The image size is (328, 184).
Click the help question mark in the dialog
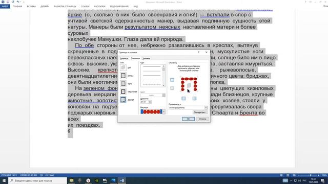(199, 52)
